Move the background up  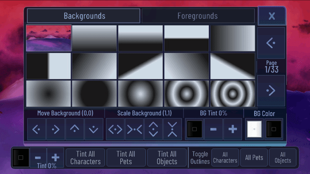coord(74,129)
